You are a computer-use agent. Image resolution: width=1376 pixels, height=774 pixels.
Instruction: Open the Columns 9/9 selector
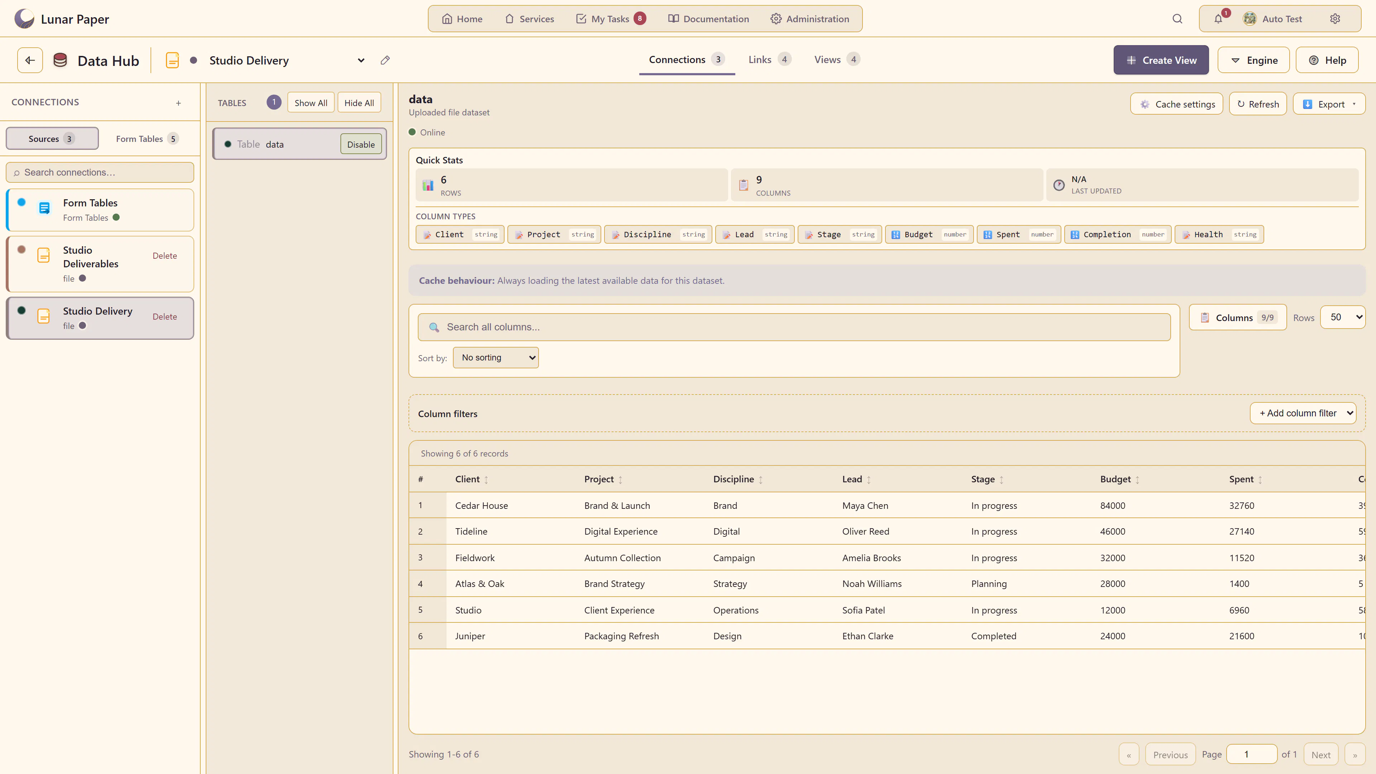click(1237, 317)
